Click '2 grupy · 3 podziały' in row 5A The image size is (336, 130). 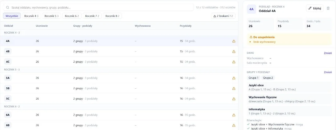coord(85,78)
